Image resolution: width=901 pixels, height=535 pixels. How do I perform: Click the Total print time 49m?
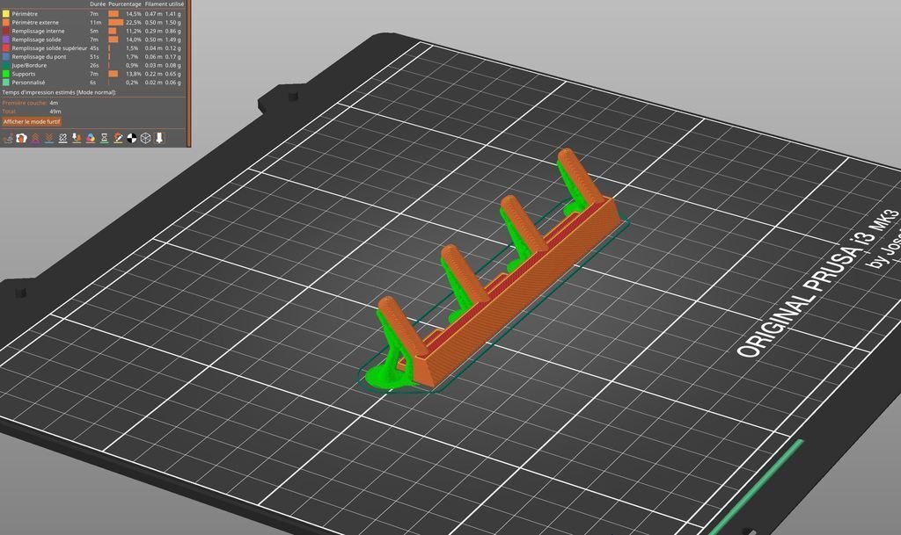point(55,112)
